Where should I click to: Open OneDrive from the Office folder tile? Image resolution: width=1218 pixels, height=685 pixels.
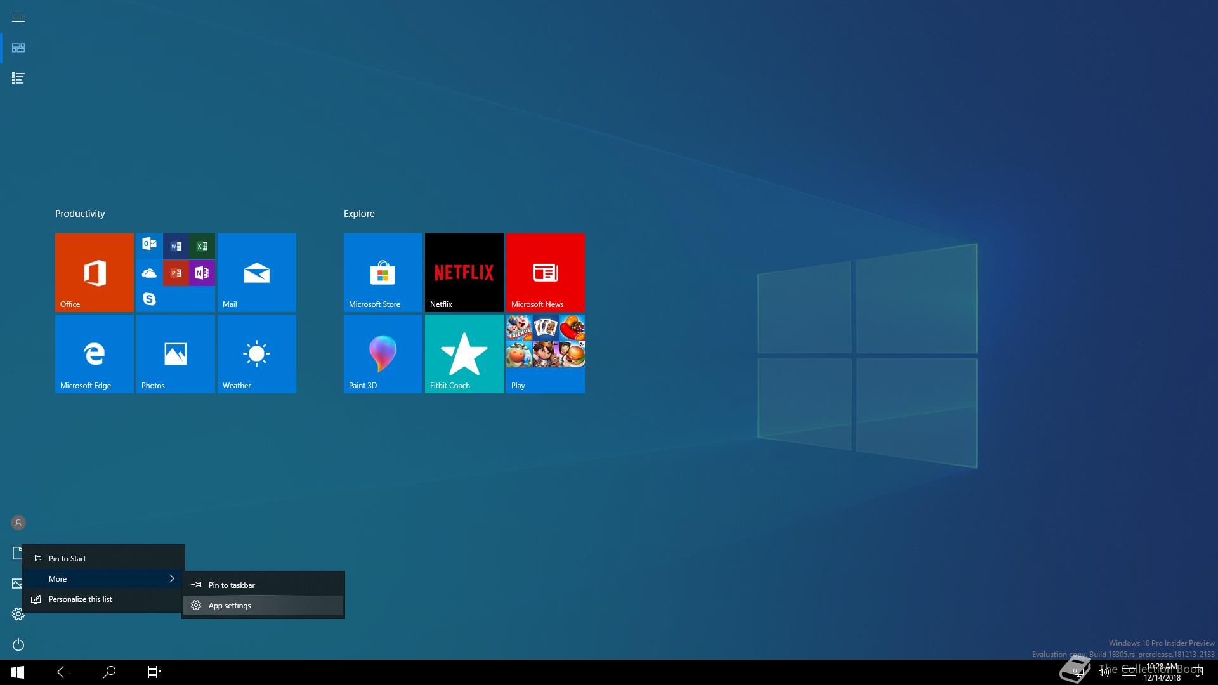click(150, 273)
